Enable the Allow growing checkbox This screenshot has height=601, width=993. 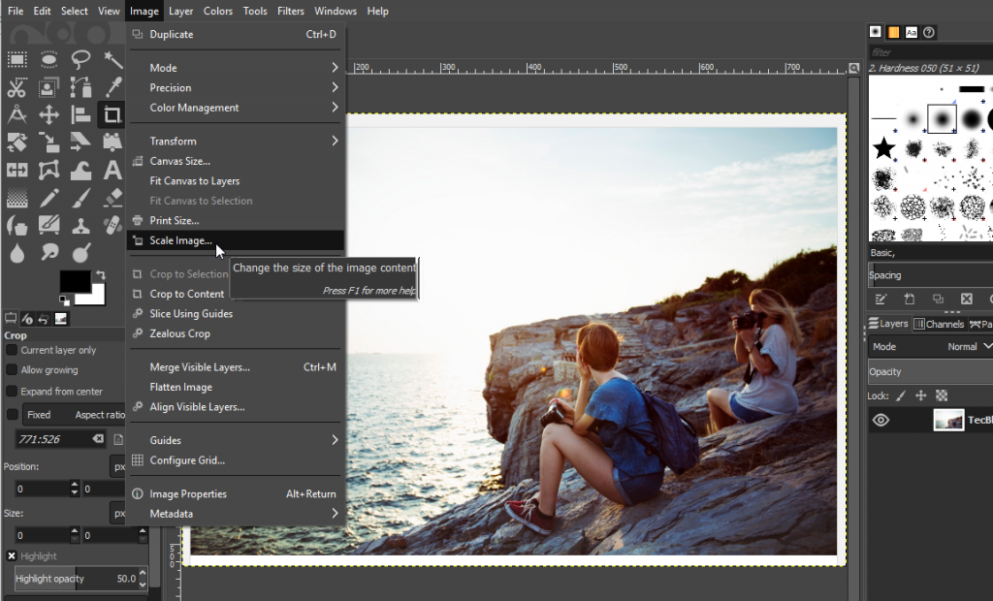(11, 369)
